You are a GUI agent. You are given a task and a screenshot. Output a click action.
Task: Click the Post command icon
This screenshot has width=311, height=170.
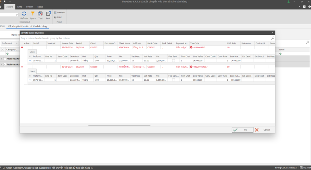point(48,14)
